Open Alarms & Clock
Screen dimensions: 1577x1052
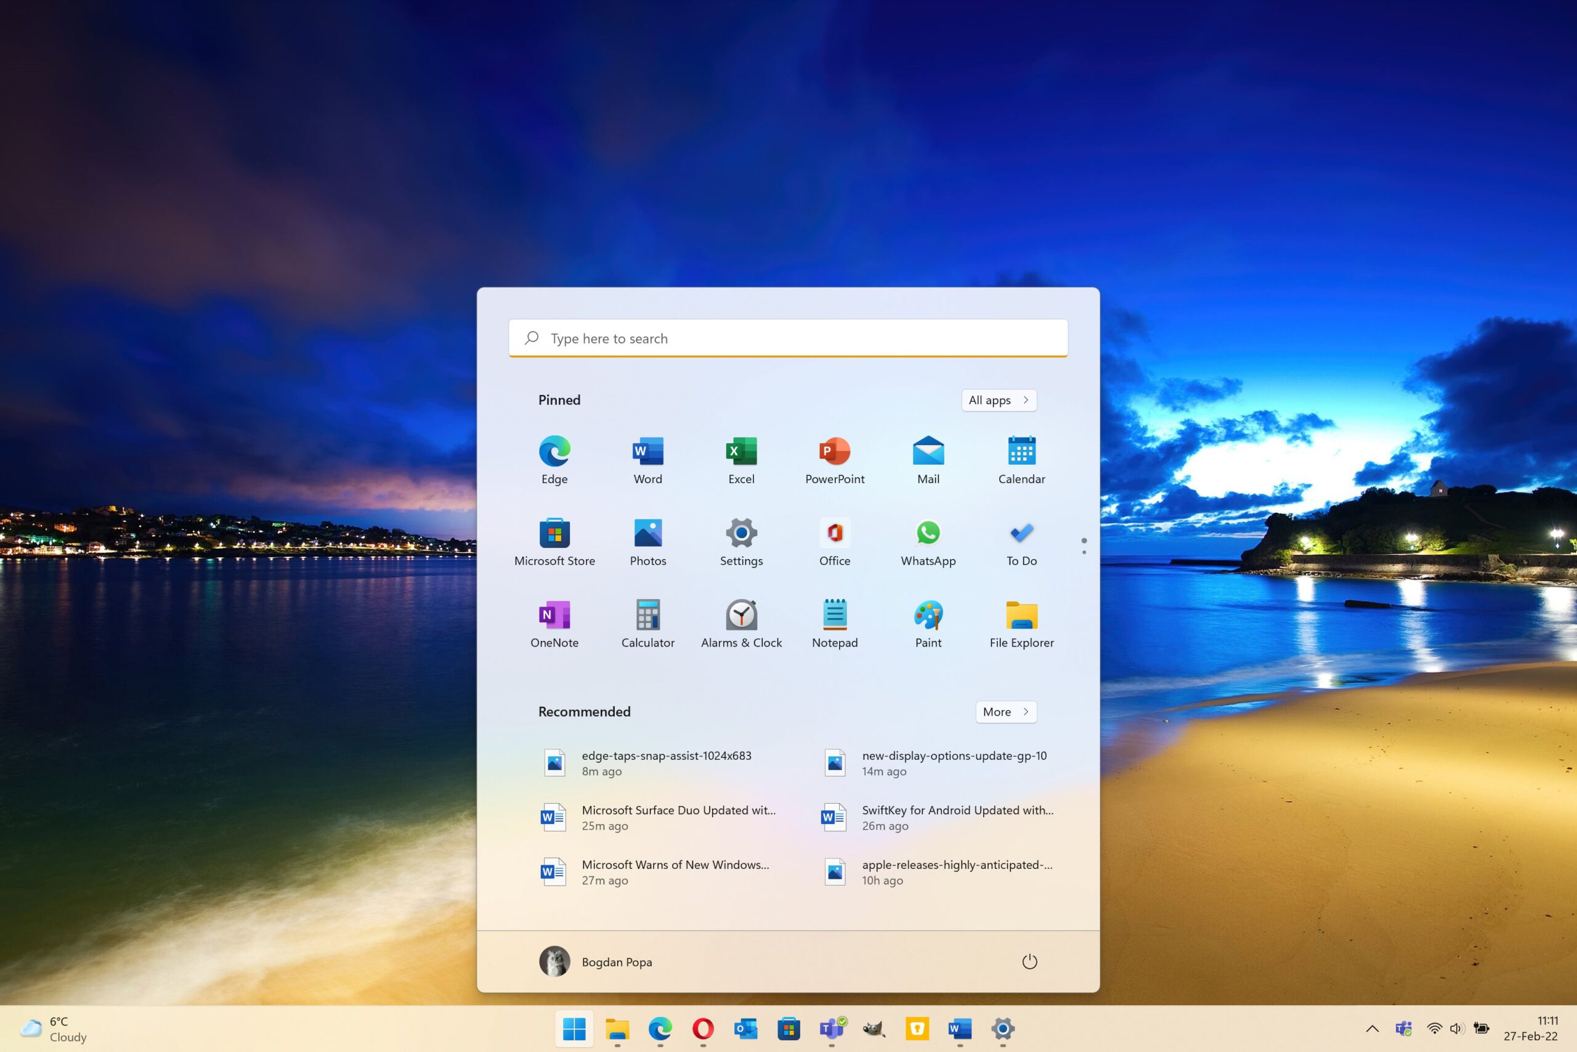coord(741,624)
